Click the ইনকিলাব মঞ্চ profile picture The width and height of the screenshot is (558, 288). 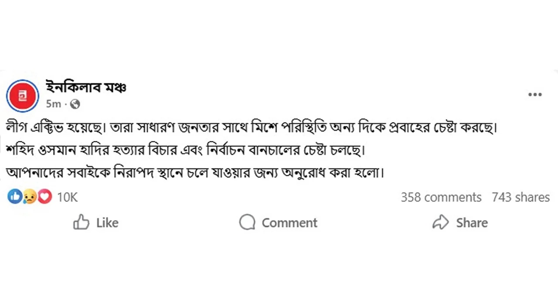[x=22, y=96]
